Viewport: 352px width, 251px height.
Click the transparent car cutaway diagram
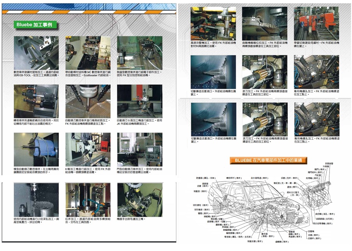point(258,207)
